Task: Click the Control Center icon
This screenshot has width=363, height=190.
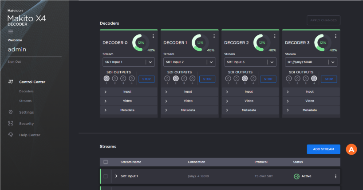Action: (x=11, y=82)
